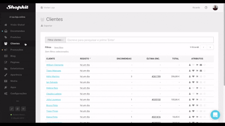
Task: Click the Total column header
Action: [x=175, y=59]
